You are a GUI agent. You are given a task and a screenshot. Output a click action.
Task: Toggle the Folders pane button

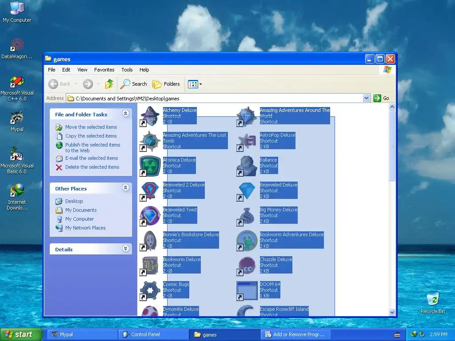click(x=166, y=84)
